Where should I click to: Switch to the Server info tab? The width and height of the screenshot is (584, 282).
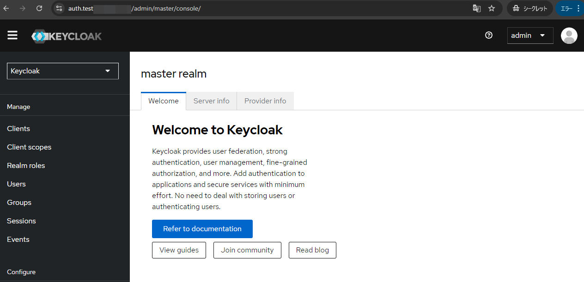[211, 101]
